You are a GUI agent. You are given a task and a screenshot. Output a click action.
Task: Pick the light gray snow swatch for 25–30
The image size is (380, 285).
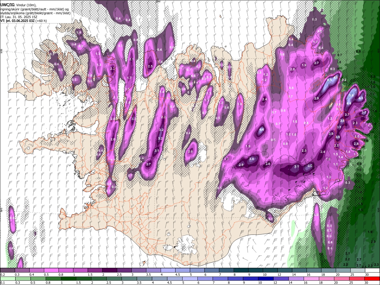tap(358, 270)
